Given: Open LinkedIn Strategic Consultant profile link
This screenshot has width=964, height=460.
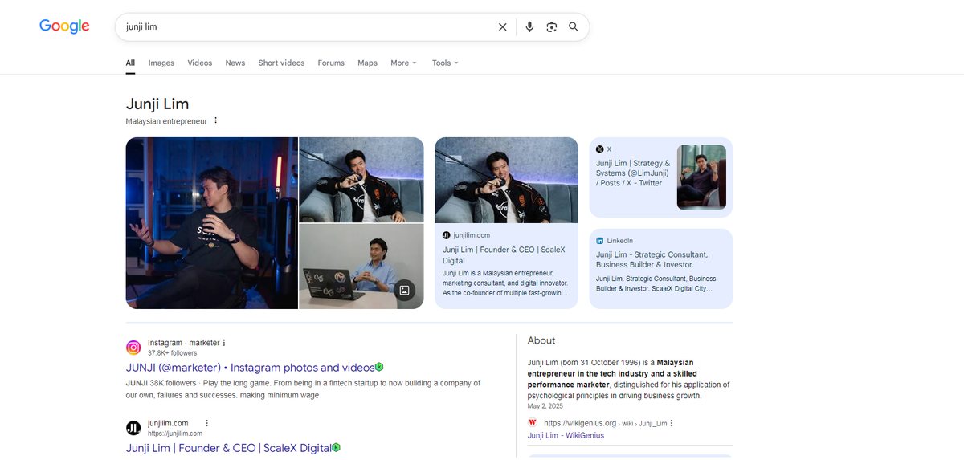Looking at the screenshot, I should [x=652, y=259].
